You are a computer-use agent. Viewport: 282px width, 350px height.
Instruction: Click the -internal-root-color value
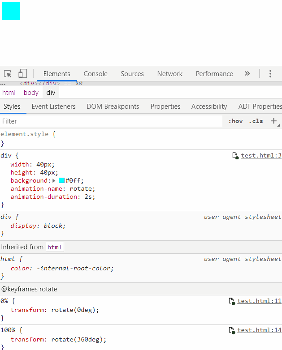pos(74,268)
